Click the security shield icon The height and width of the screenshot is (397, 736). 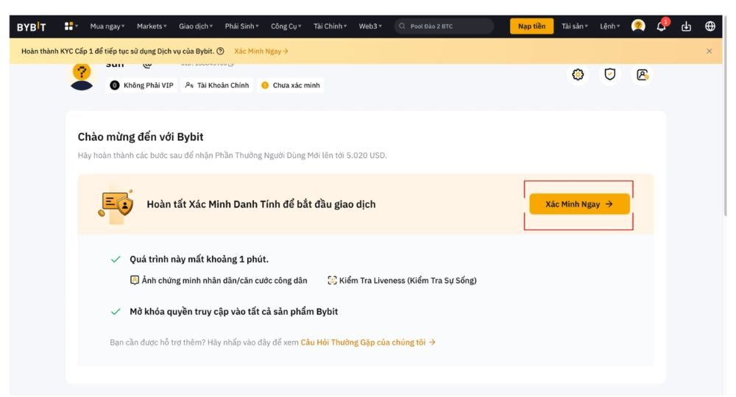pyautogui.click(x=609, y=74)
